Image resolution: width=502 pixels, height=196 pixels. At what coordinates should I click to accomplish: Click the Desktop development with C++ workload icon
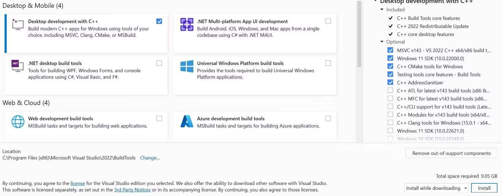tap(17, 24)
